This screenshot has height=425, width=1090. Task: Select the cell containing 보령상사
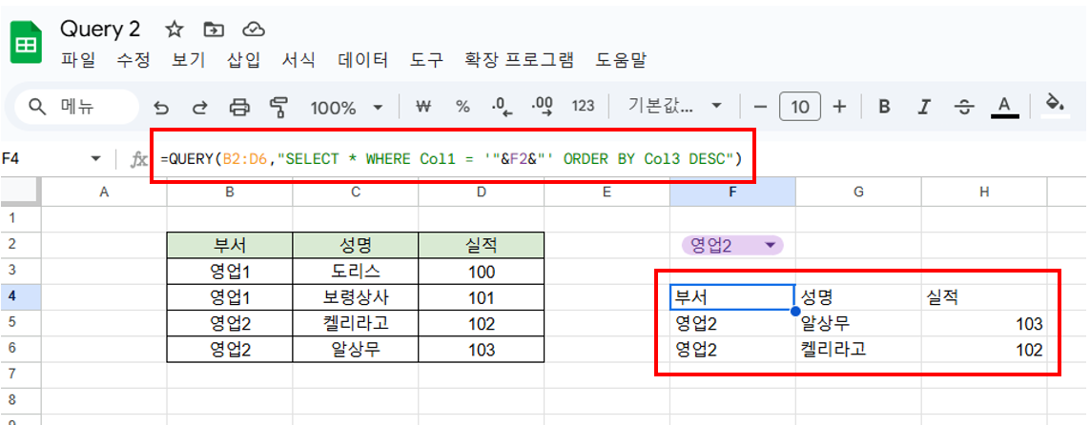tap(355, 298)
